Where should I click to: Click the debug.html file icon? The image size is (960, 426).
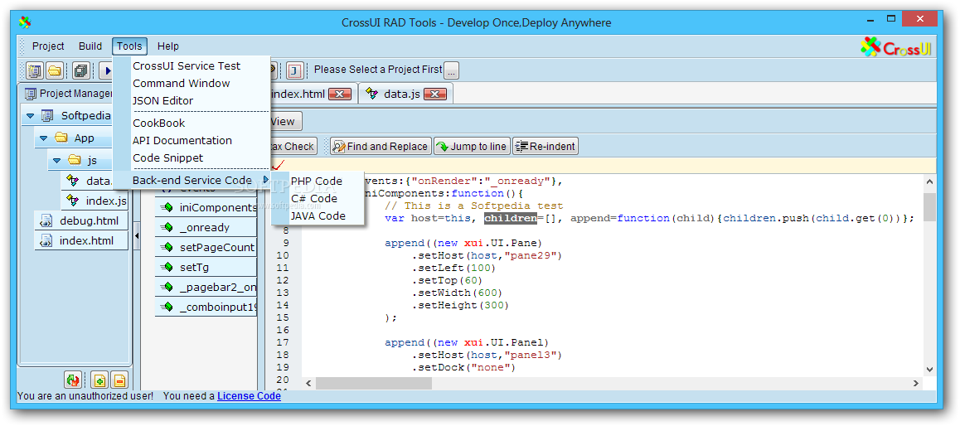46,221
